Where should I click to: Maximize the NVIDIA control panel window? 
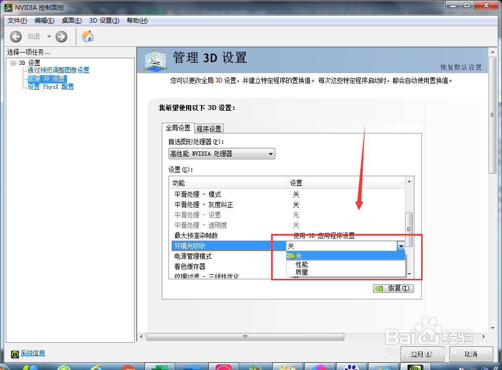coord(467,6)
